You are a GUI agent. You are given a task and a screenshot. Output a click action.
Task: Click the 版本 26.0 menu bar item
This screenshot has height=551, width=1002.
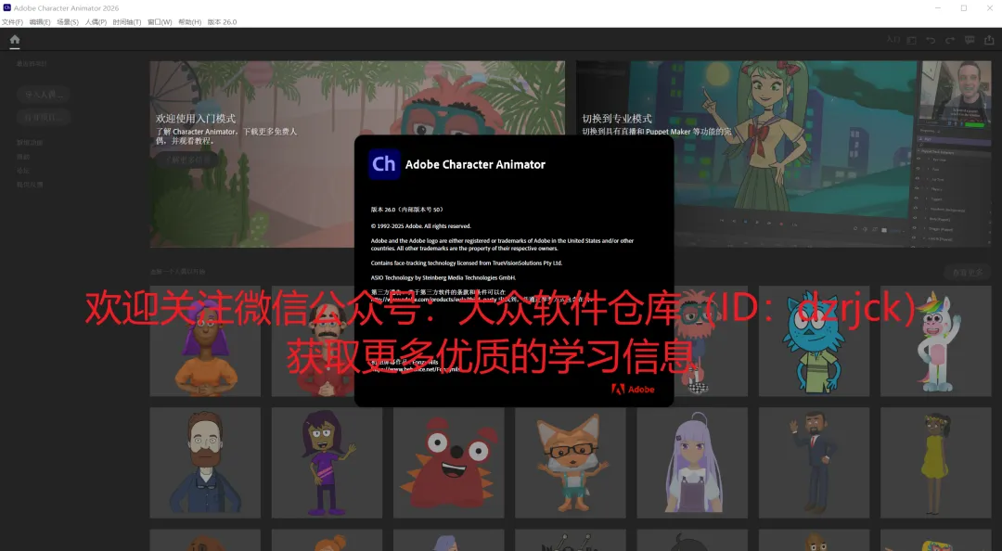(x=222, y=21)
